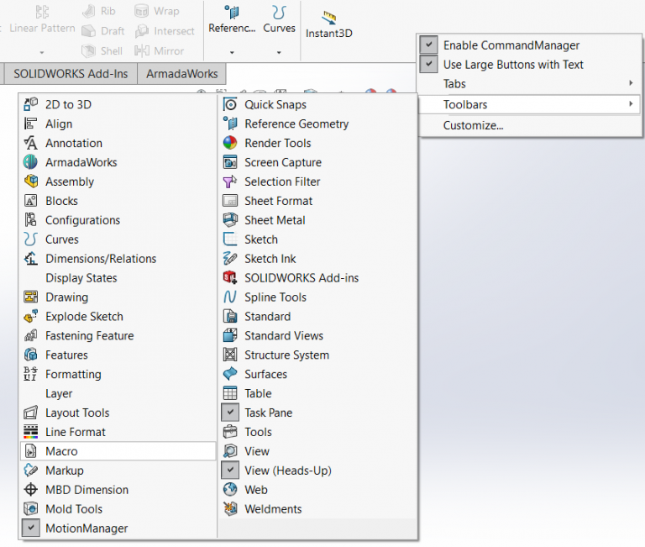
Task: Click the Spline Tools icon
Action: 230,297
